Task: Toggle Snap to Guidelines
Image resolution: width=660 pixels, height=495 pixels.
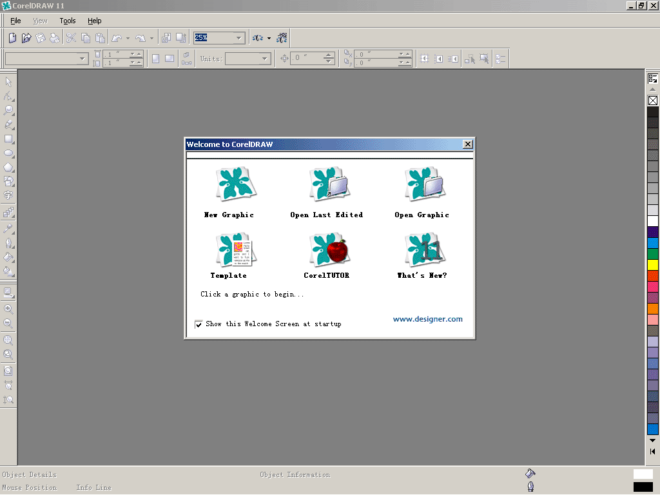Action: (438, 59)
